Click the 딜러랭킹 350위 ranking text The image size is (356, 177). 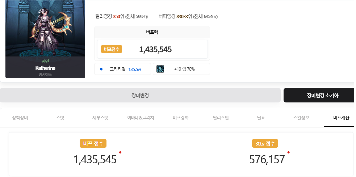click(x=121, y=16)
